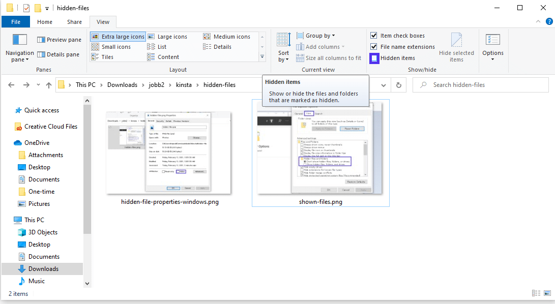
Task: Open the File menu
Action: click(15, 22)
